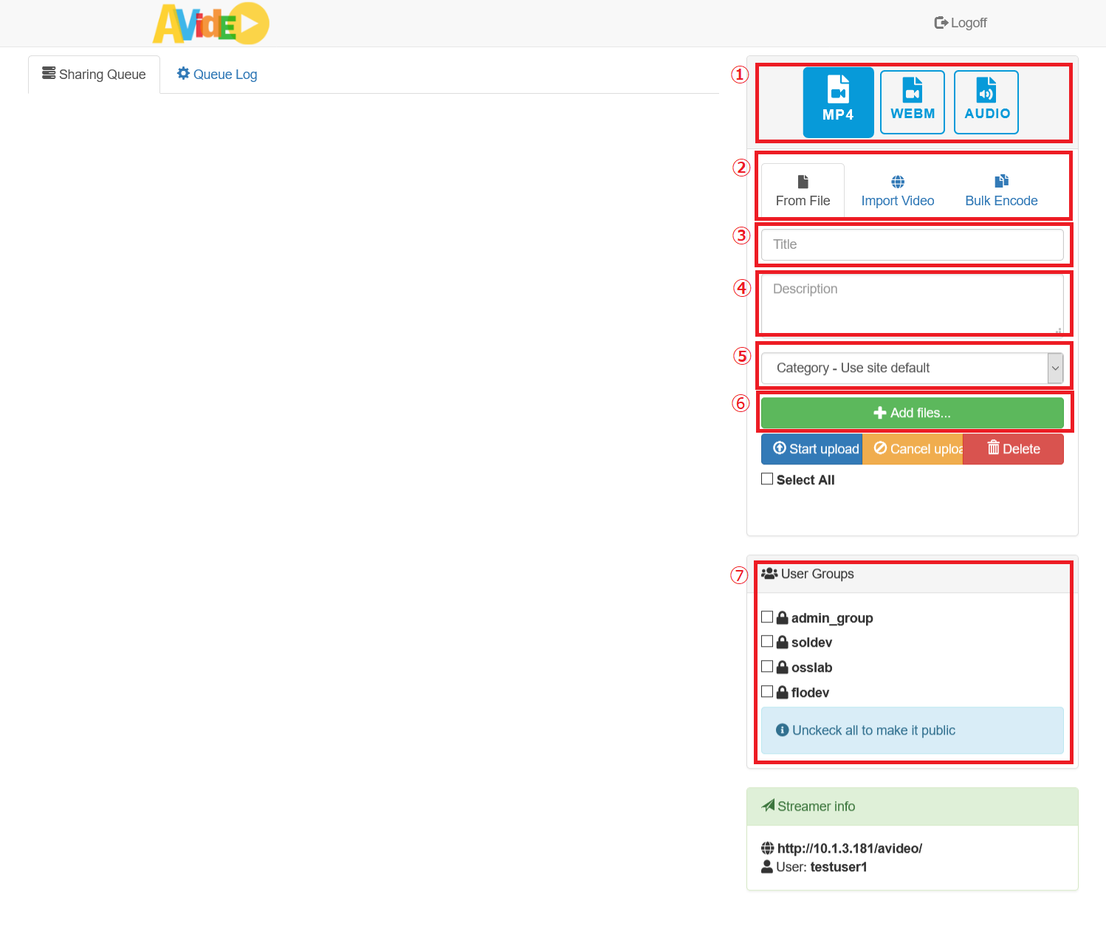Image resolution: width=1106 pixels, height=937 pixels.
Task: Check the Select All checkbox
Action: pos(767,478)
